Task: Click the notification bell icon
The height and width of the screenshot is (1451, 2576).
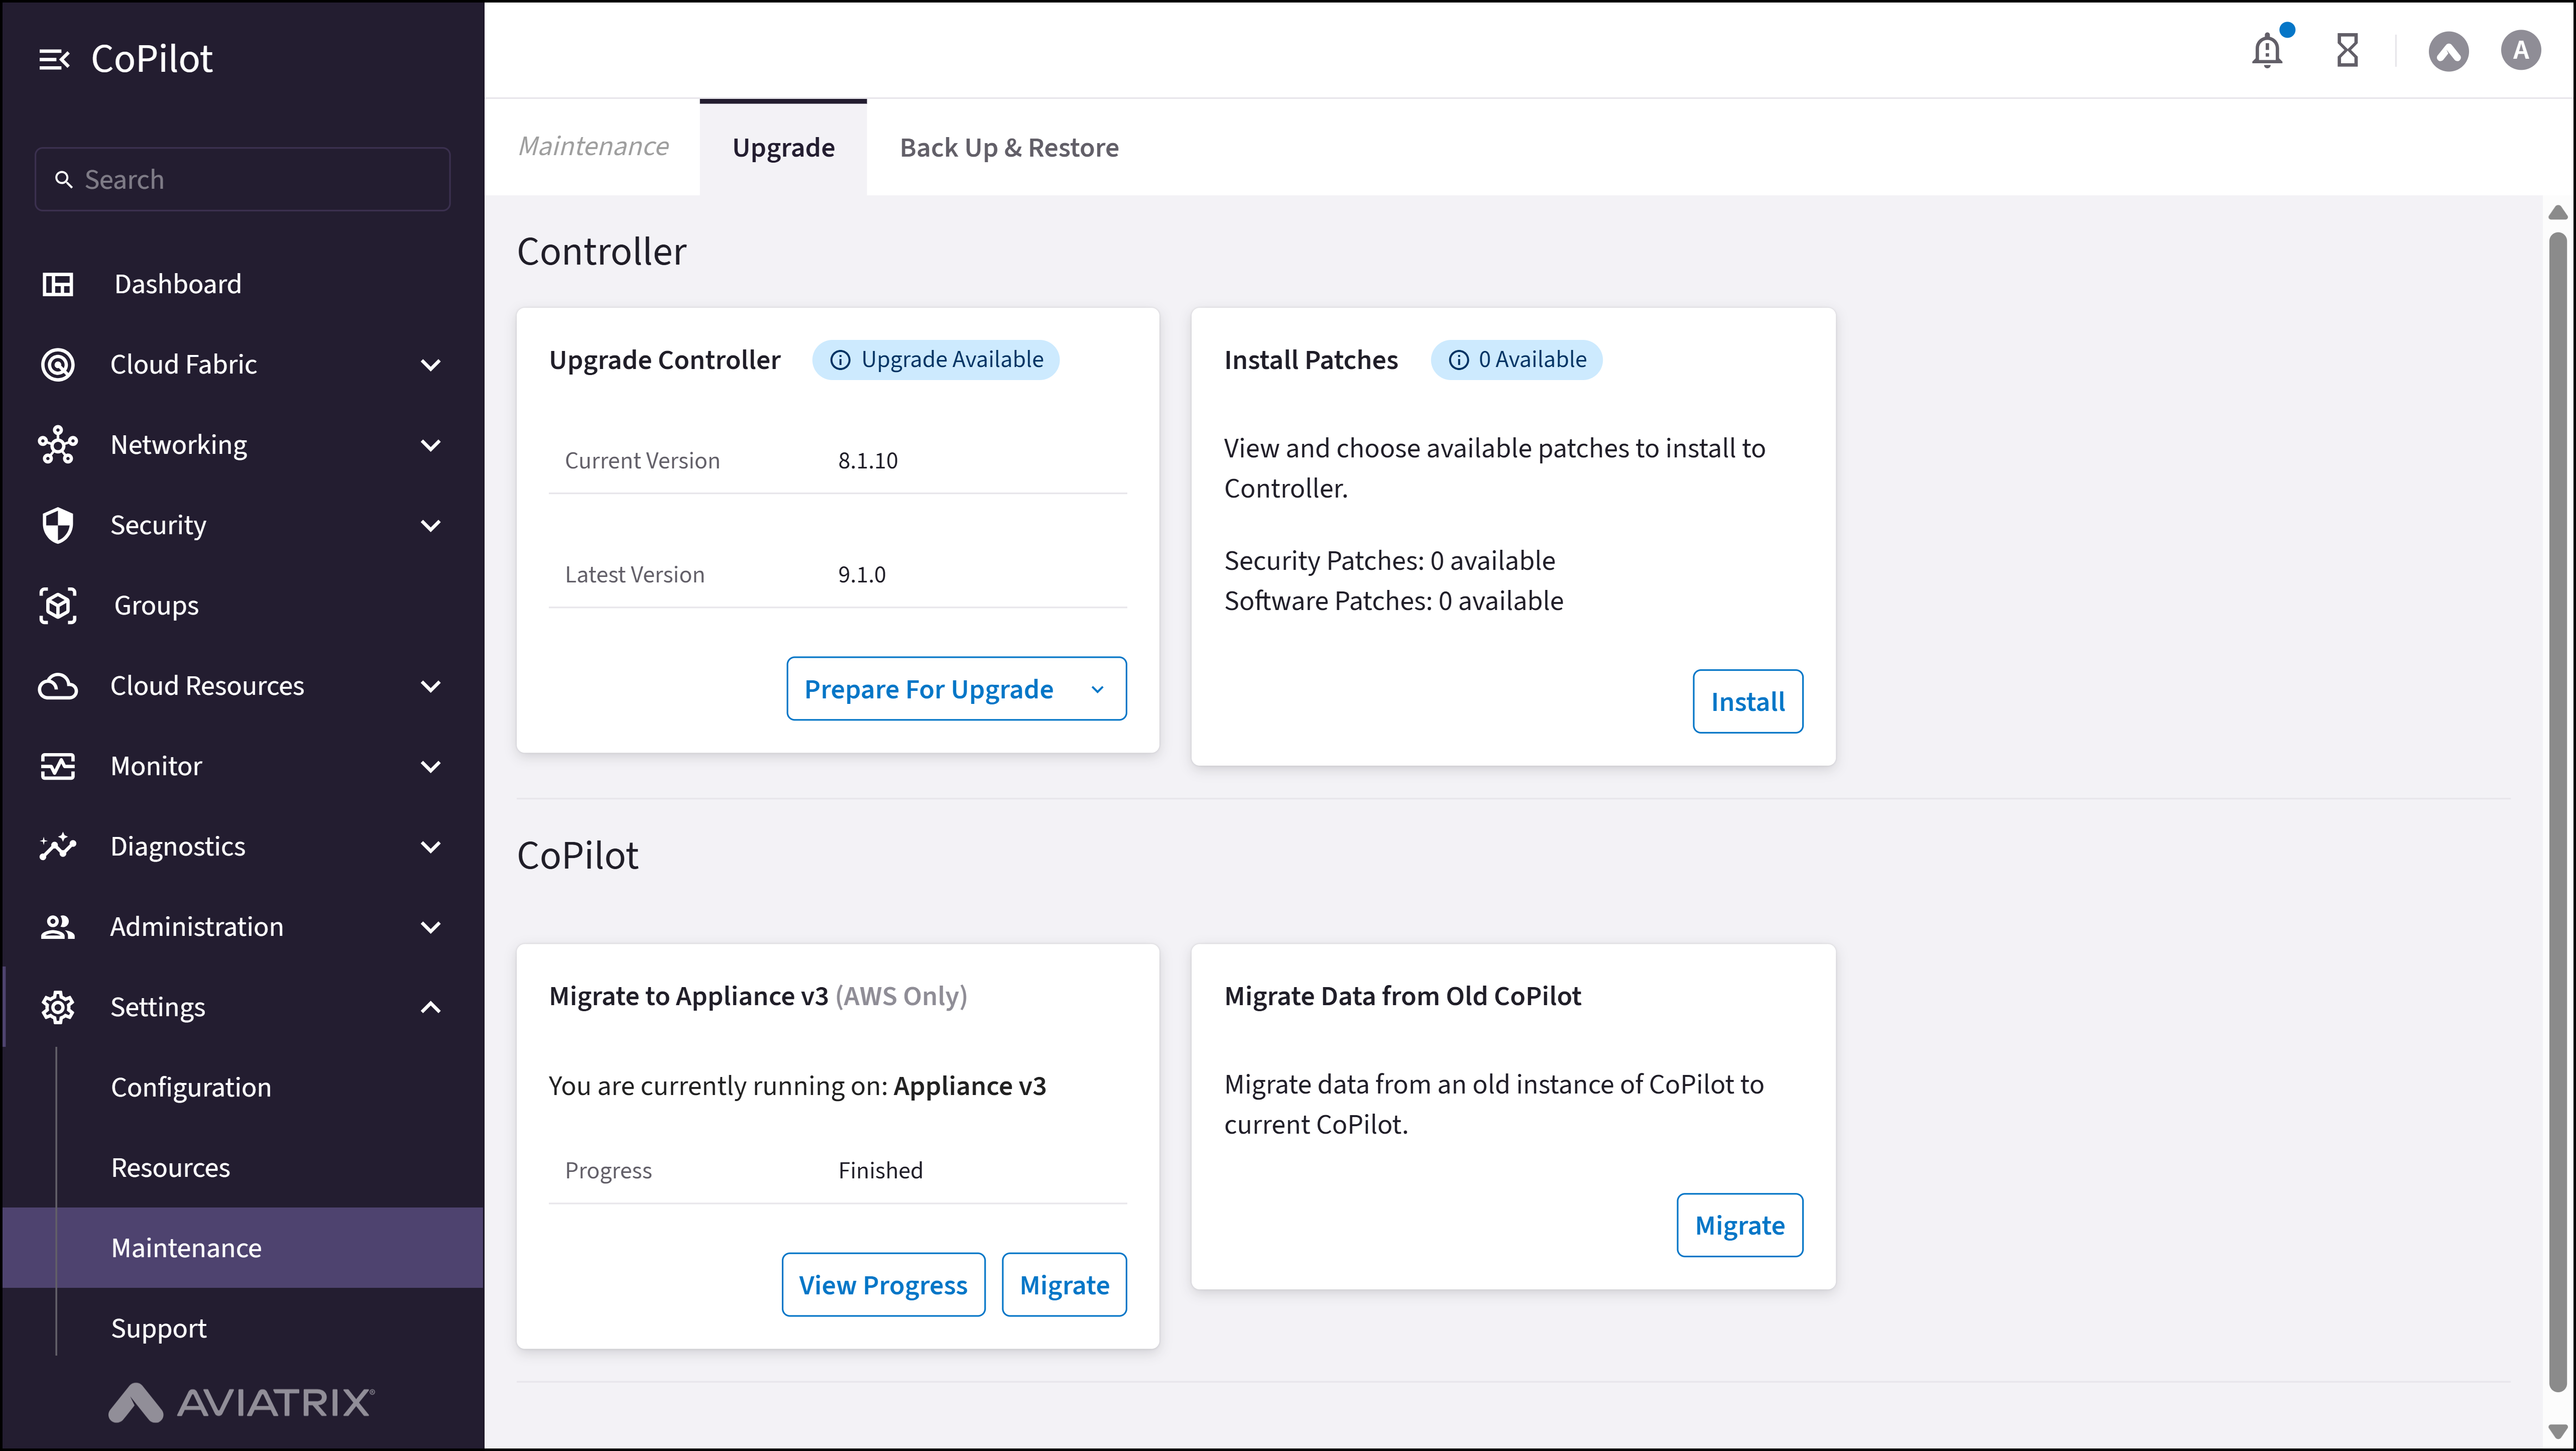Action: tap(2266, 50)
